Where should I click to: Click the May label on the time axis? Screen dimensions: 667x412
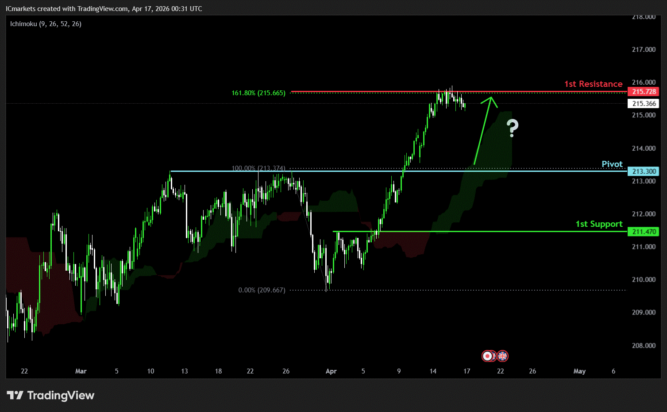[x=579, y=371]
